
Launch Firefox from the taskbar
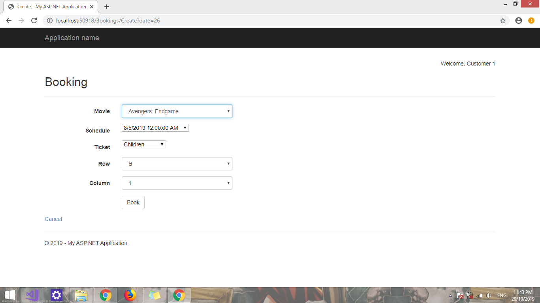pyautogui.click(x=130, y=295)
